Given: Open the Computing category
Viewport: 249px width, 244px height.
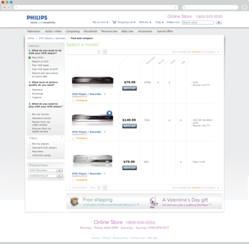Looking at the screenshot, I should (x=72, y=31).
